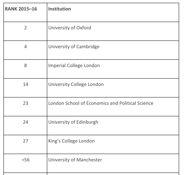
Task: Select the University of Cambridge cell
Action: [x=113, y=50]
